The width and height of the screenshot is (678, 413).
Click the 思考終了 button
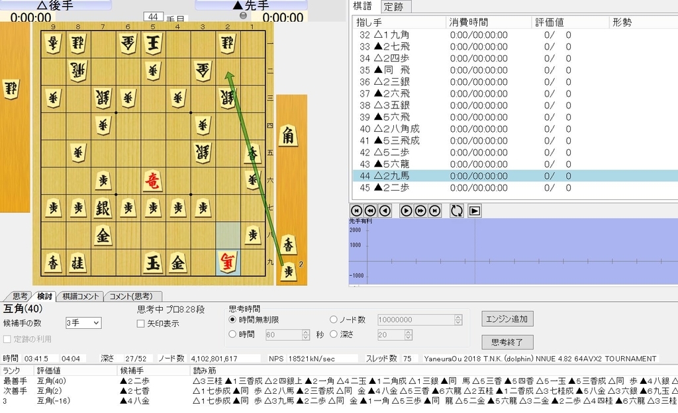[507, 342]
